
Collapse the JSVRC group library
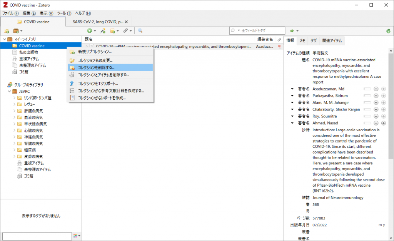pyautogui.click(x=10, y=91)
